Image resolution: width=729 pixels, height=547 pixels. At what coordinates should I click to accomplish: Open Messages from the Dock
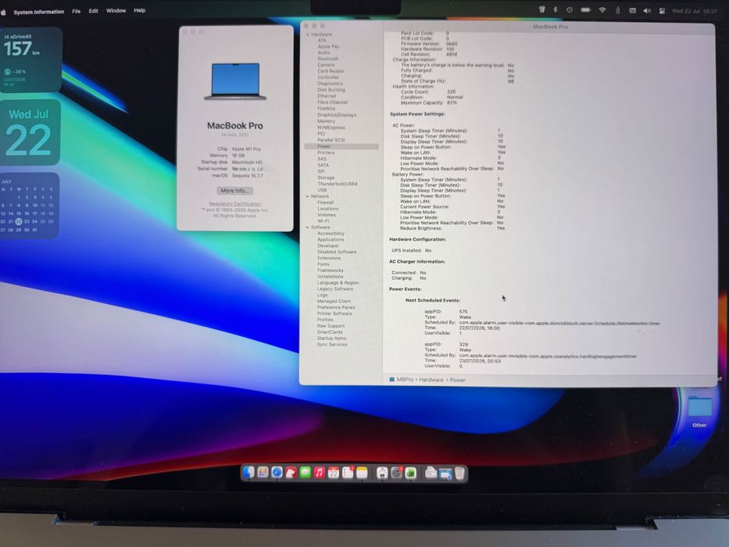[305, 473]
